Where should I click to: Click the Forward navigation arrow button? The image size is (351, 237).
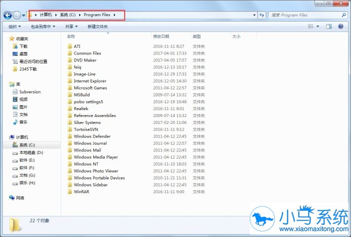(17, 15)
